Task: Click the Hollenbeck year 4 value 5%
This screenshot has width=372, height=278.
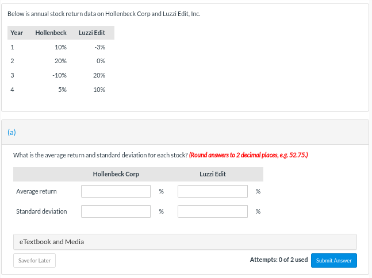Action: (x=63, y=90)
